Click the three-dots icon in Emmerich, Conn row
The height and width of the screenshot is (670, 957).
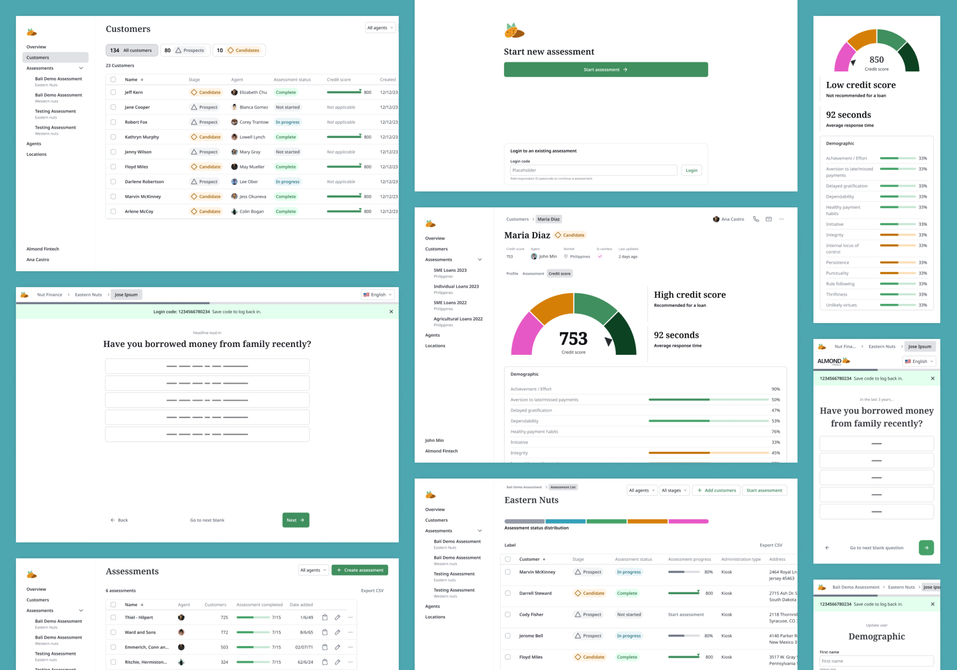[350, 648]
